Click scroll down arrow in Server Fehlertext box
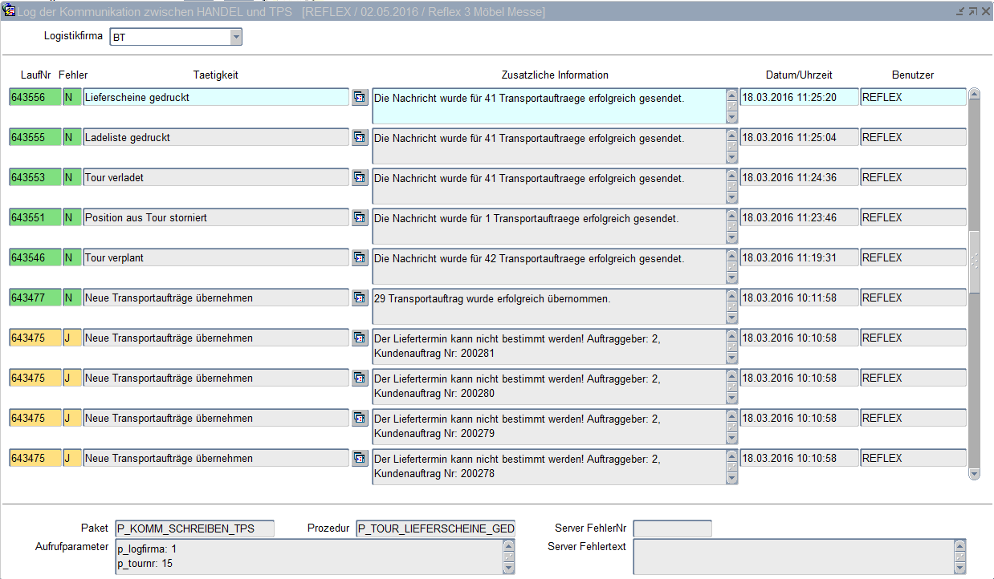 pos(959,568)
